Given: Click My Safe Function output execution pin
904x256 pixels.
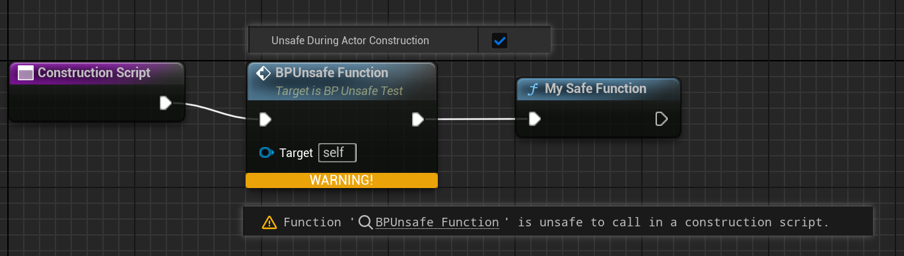Looking at the screenshot, I should [661, 119].
